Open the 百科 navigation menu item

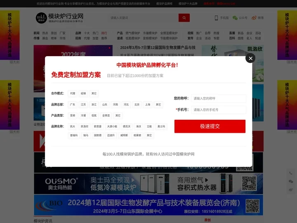pyautogui.click(x=232, y=38)
